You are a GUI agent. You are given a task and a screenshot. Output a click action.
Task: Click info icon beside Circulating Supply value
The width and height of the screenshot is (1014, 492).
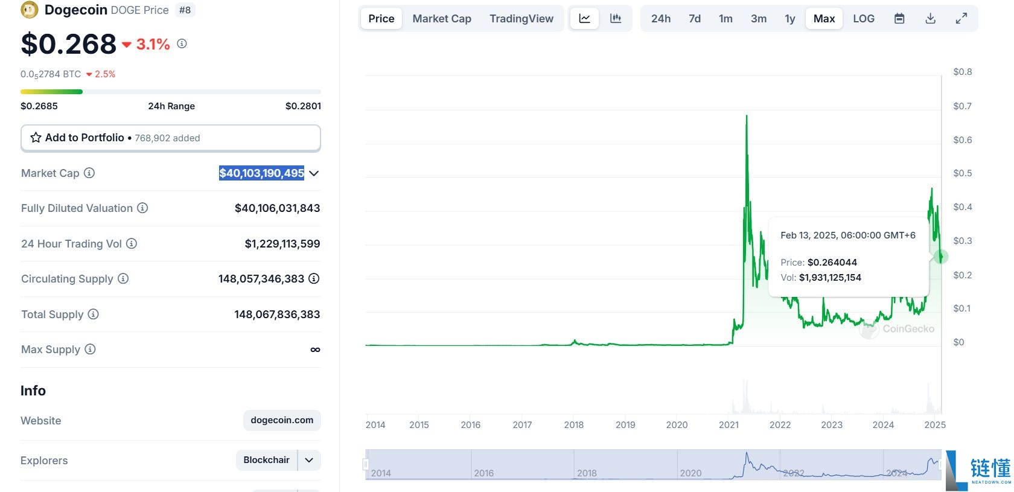(x=314, y=279)
